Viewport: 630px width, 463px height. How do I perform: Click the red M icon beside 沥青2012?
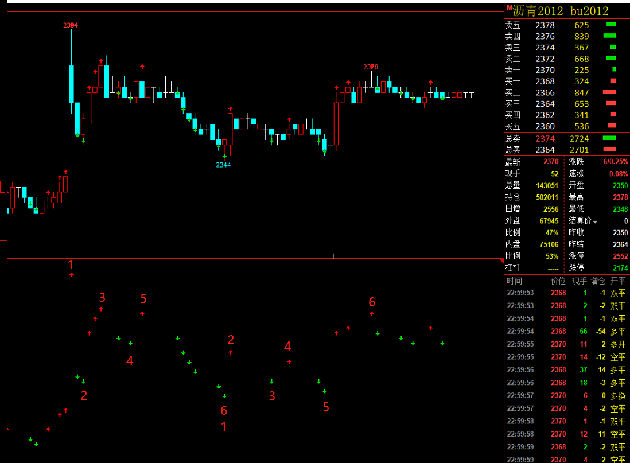pos(510,7)
